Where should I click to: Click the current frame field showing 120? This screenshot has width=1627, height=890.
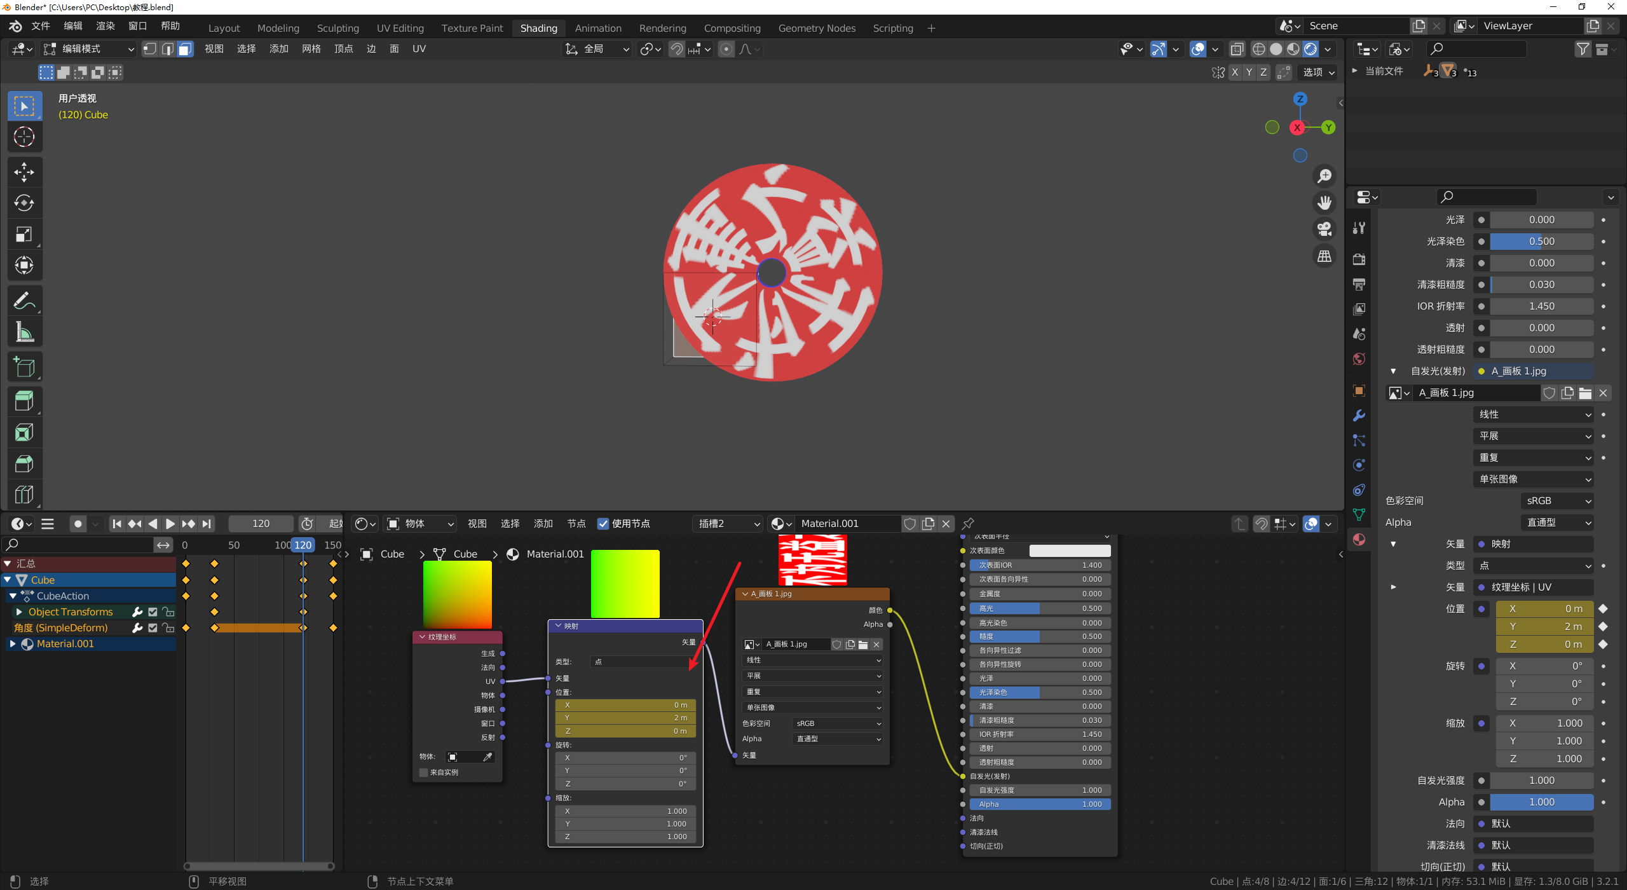tap(261, 524)
